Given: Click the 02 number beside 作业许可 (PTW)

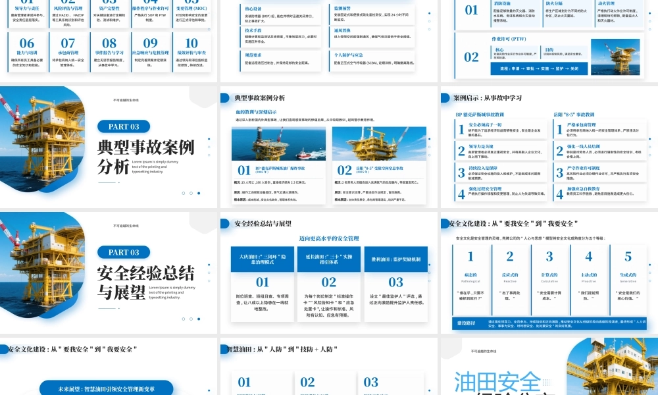Looking at the screenshot, I should tap(471, 57).
